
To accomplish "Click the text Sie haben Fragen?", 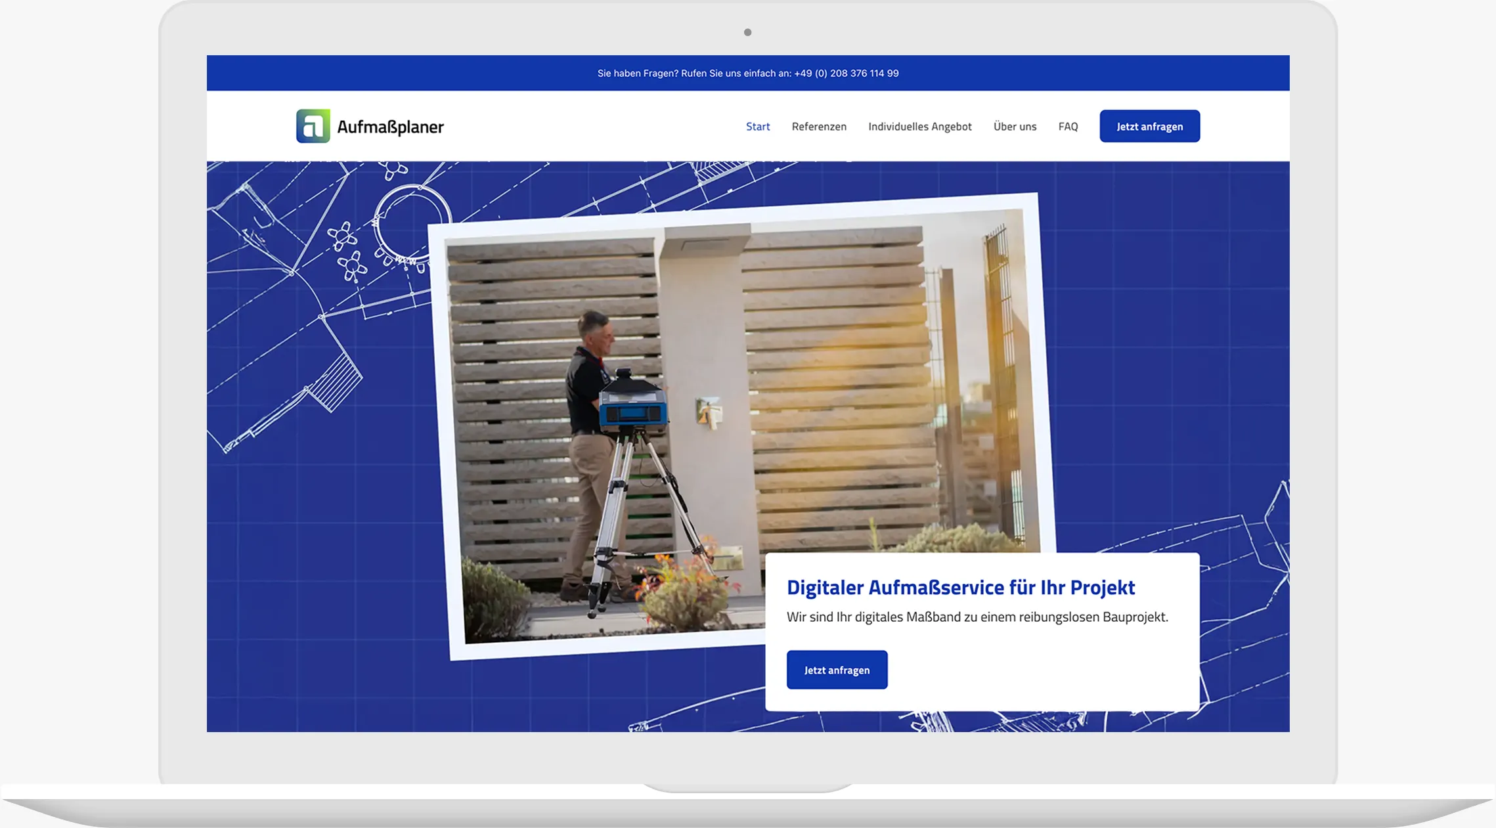I will pyautogui.click(x=638, y=74).
